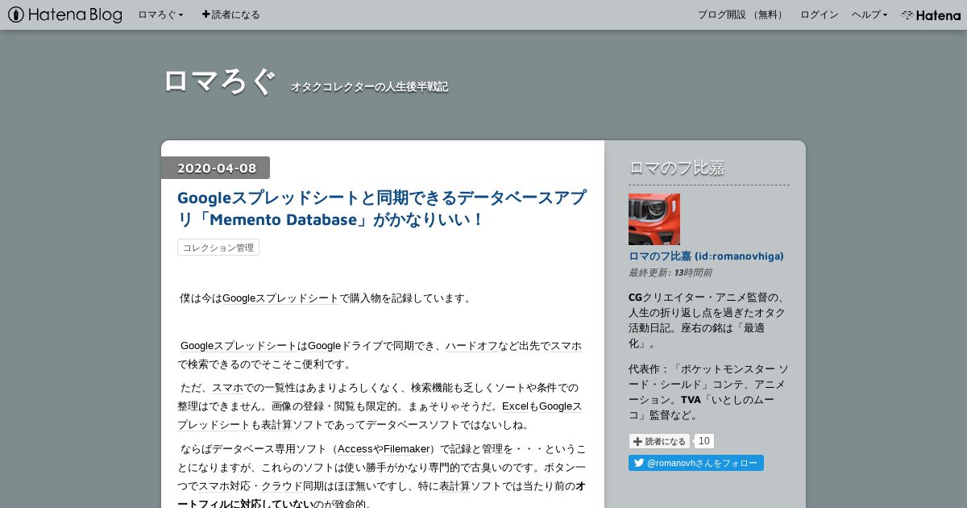Open ブログ開設（無料）link

point(741,15)
